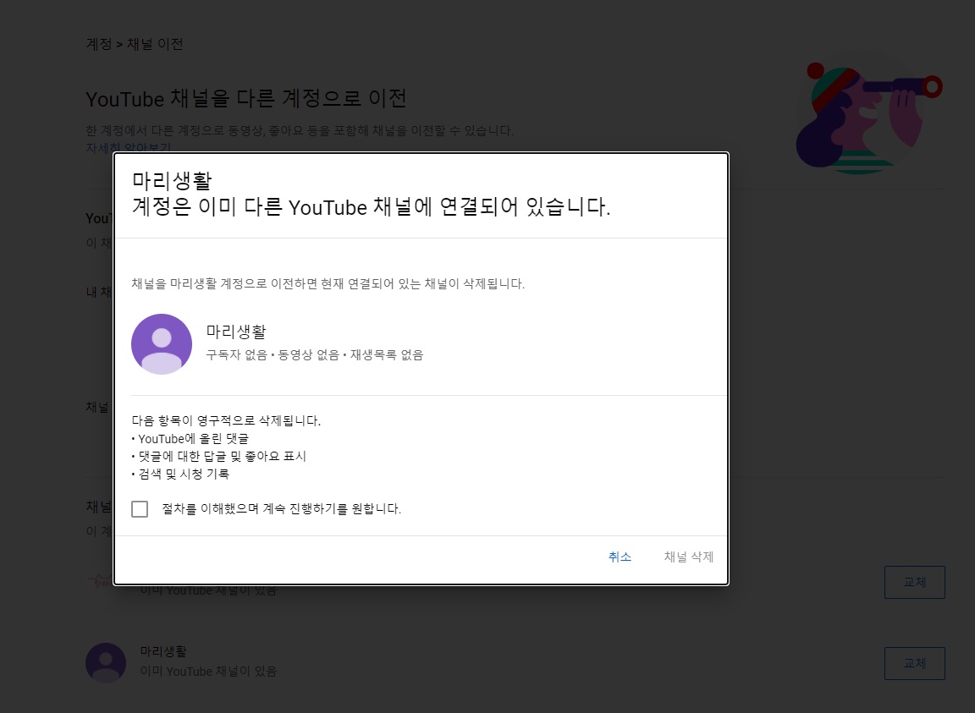This screenshot has height=713, width=975.
Task: Click the purple 마리생활 avatar in the dialog
Action: (x=162, y=343)
